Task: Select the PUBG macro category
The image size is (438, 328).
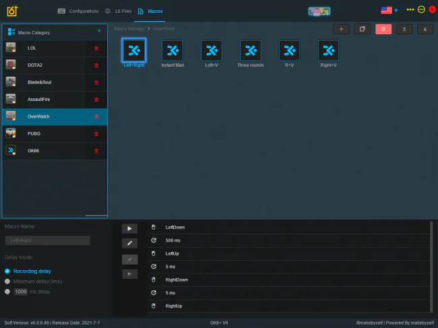Action: coord(55,134)
